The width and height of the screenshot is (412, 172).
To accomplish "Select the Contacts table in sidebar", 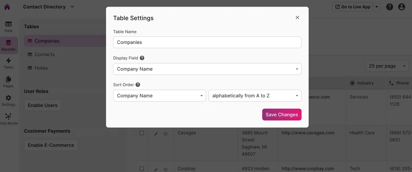I will coord(44,54).
